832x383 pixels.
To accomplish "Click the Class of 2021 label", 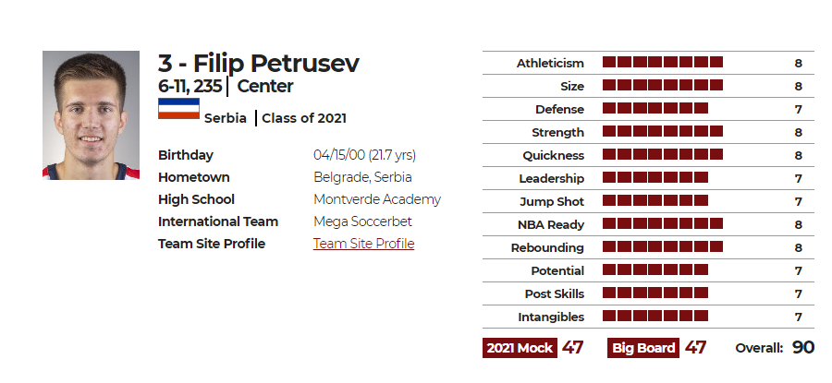I will pyautogui.click(x=304, y=118).
